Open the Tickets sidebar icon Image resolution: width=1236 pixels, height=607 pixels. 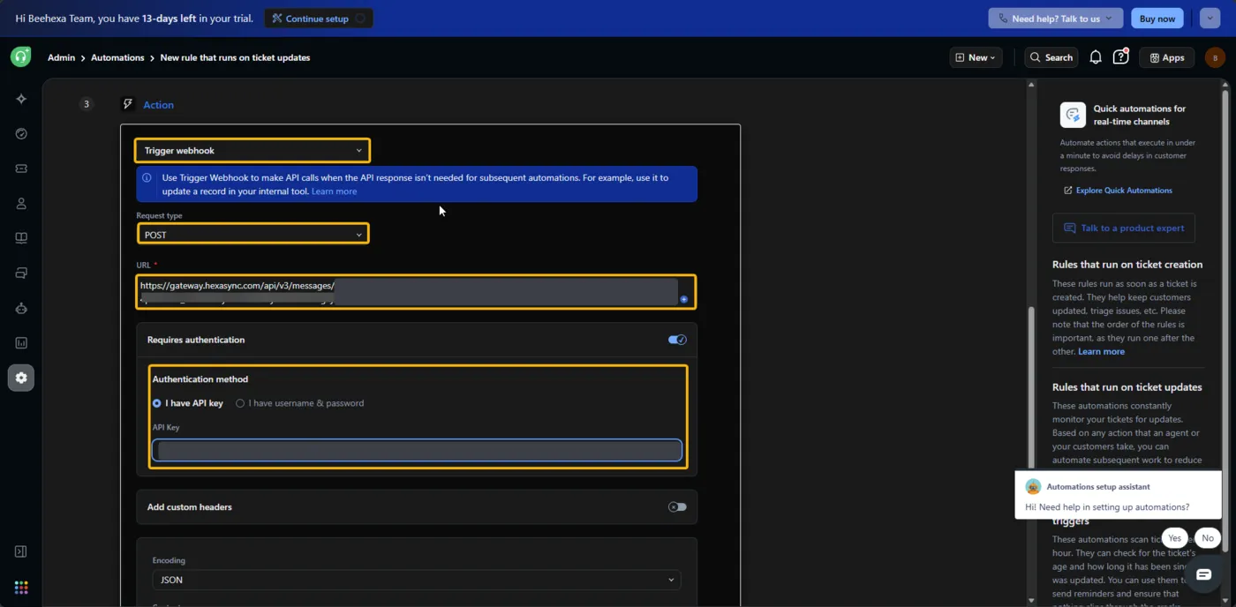coord(21,169)
